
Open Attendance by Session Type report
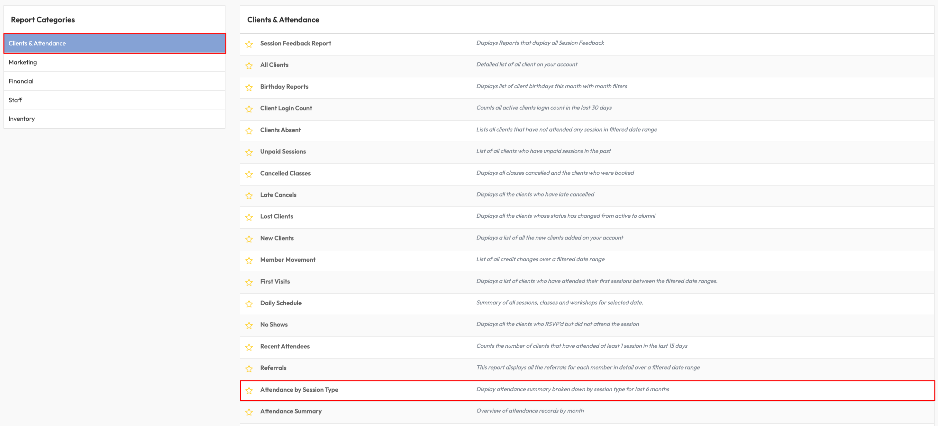click(299, 389)
